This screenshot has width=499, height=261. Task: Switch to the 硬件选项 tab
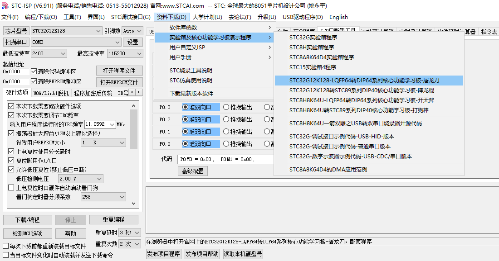coord(17,92)
